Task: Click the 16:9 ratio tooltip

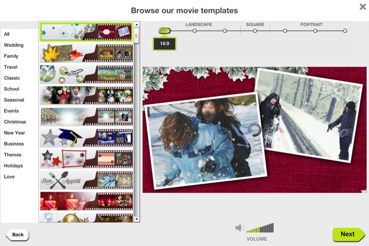Action: (165, 44)
